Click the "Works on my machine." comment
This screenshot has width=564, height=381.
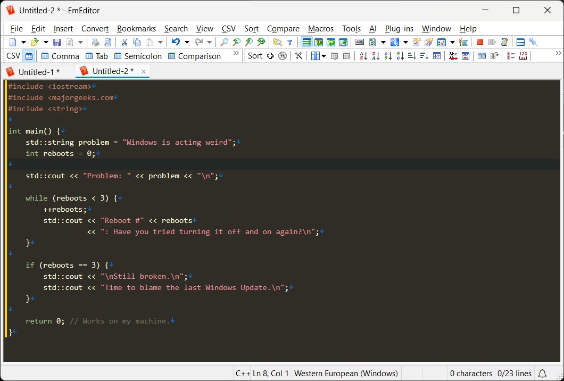pos(120,321)
